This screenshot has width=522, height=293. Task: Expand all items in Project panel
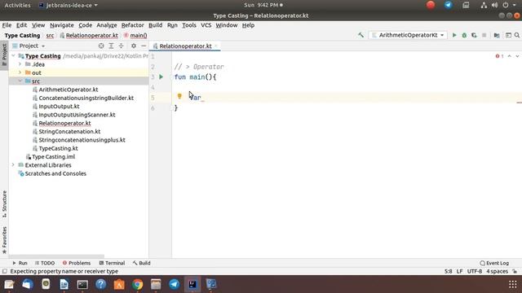click(x=111, y=46)
